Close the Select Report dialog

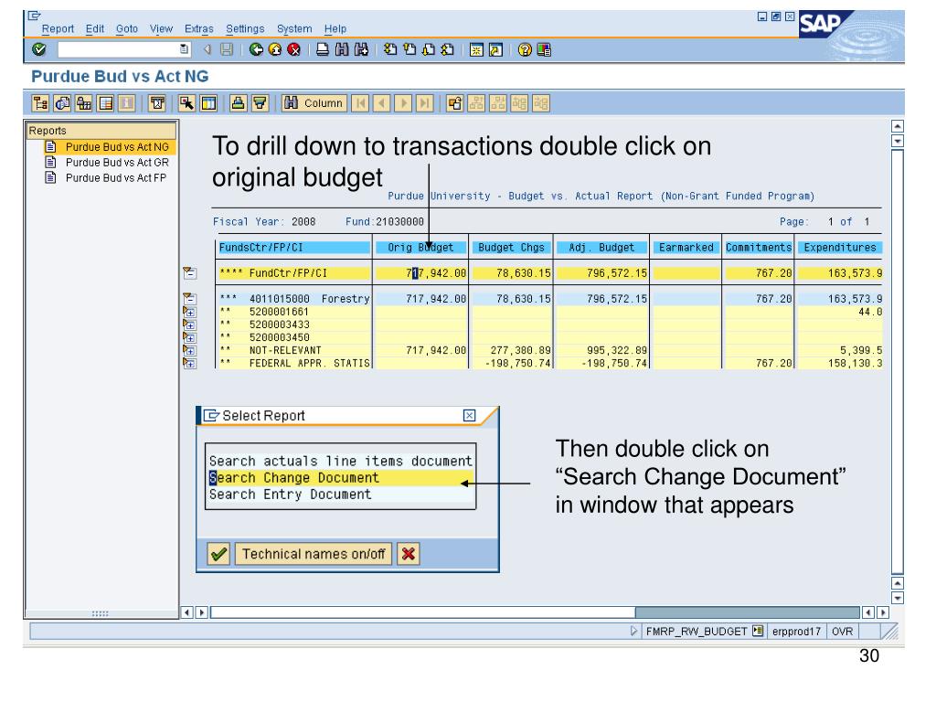point(470,416)
